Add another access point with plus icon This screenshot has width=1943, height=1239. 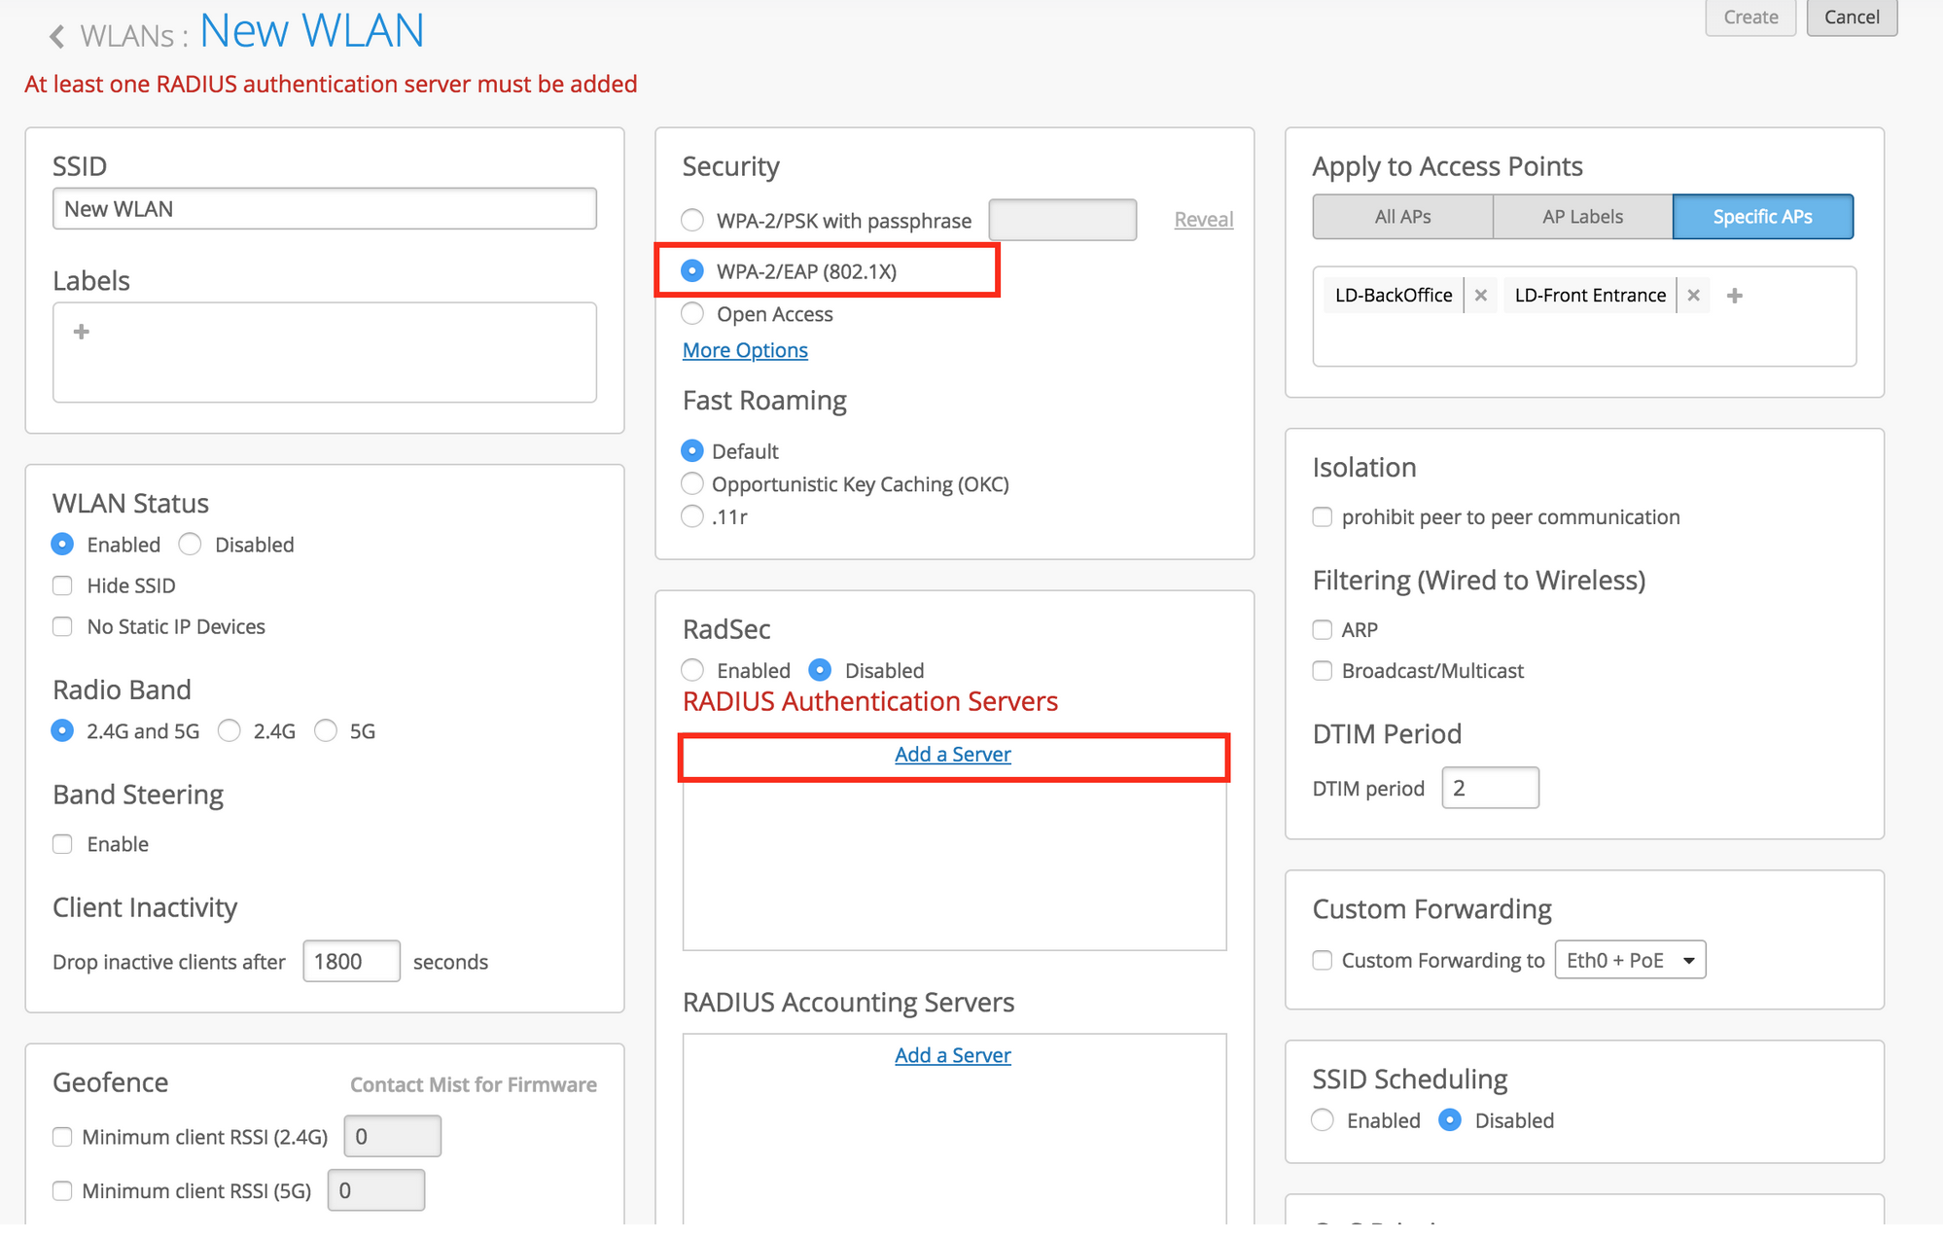click(x=1734, y=295)
